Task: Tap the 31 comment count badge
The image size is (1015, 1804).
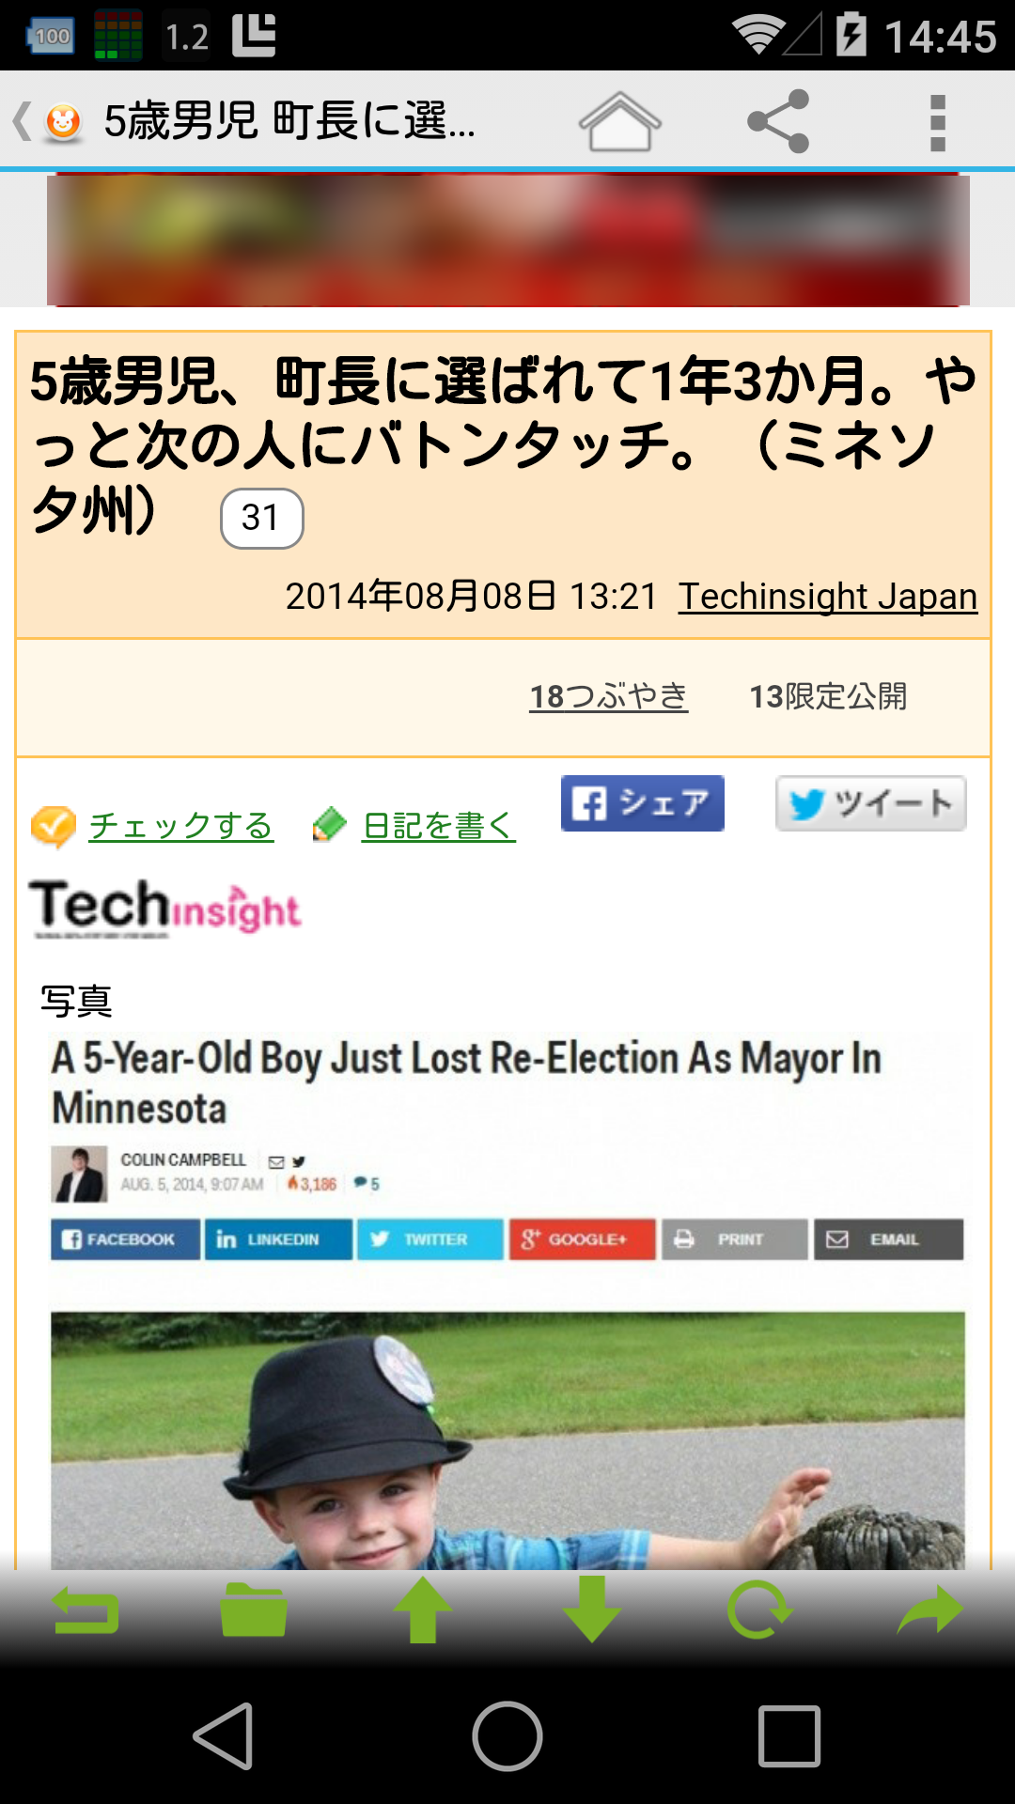Action: coord(261,518)
